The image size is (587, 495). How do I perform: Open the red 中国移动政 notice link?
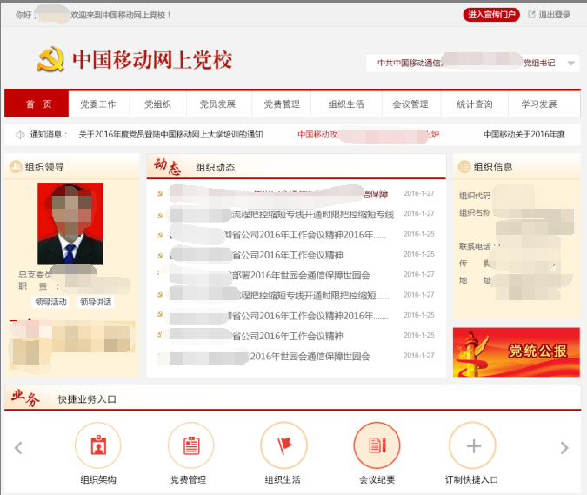pos(369,135)
